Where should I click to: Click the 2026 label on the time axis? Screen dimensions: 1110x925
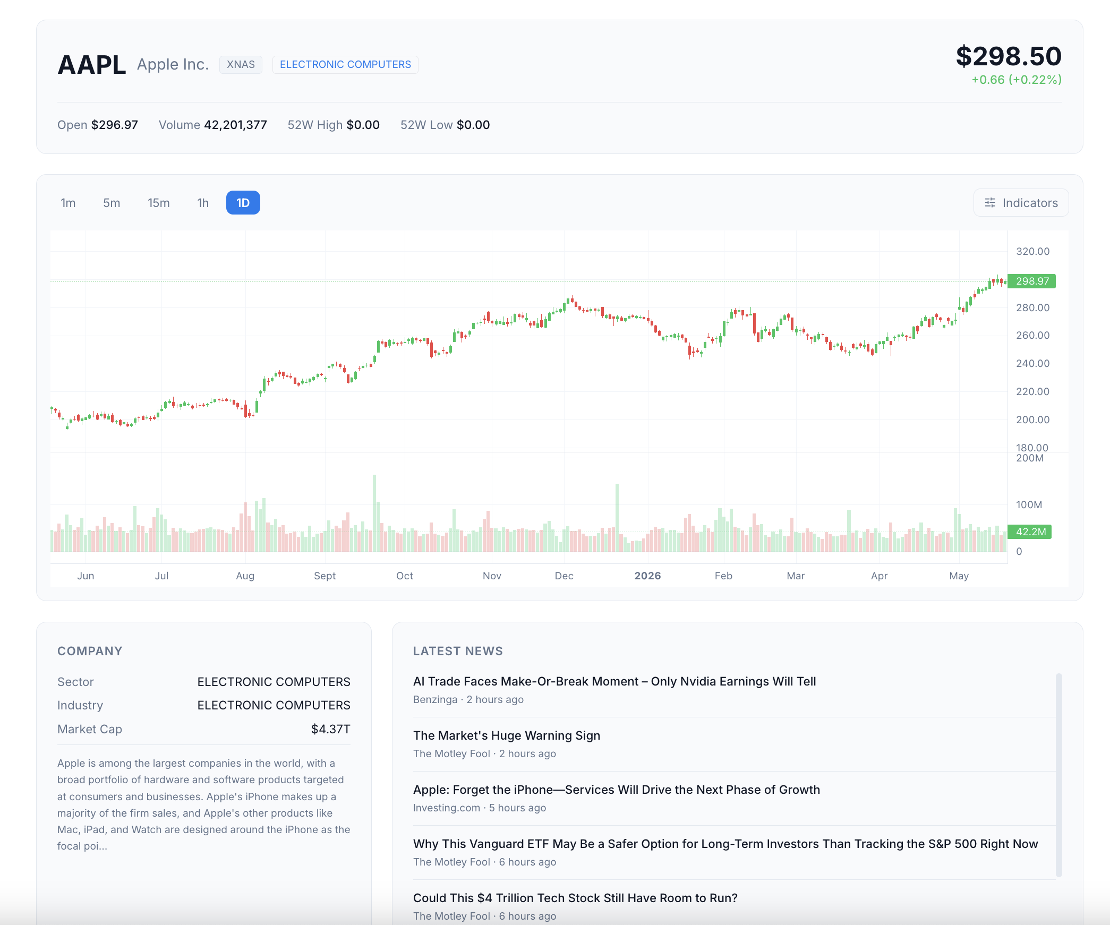(647, 576)
